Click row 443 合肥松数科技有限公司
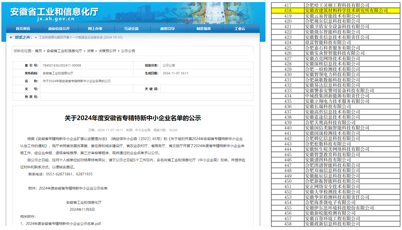The height and width of the screenshot is (230, 402). [328, 144]
